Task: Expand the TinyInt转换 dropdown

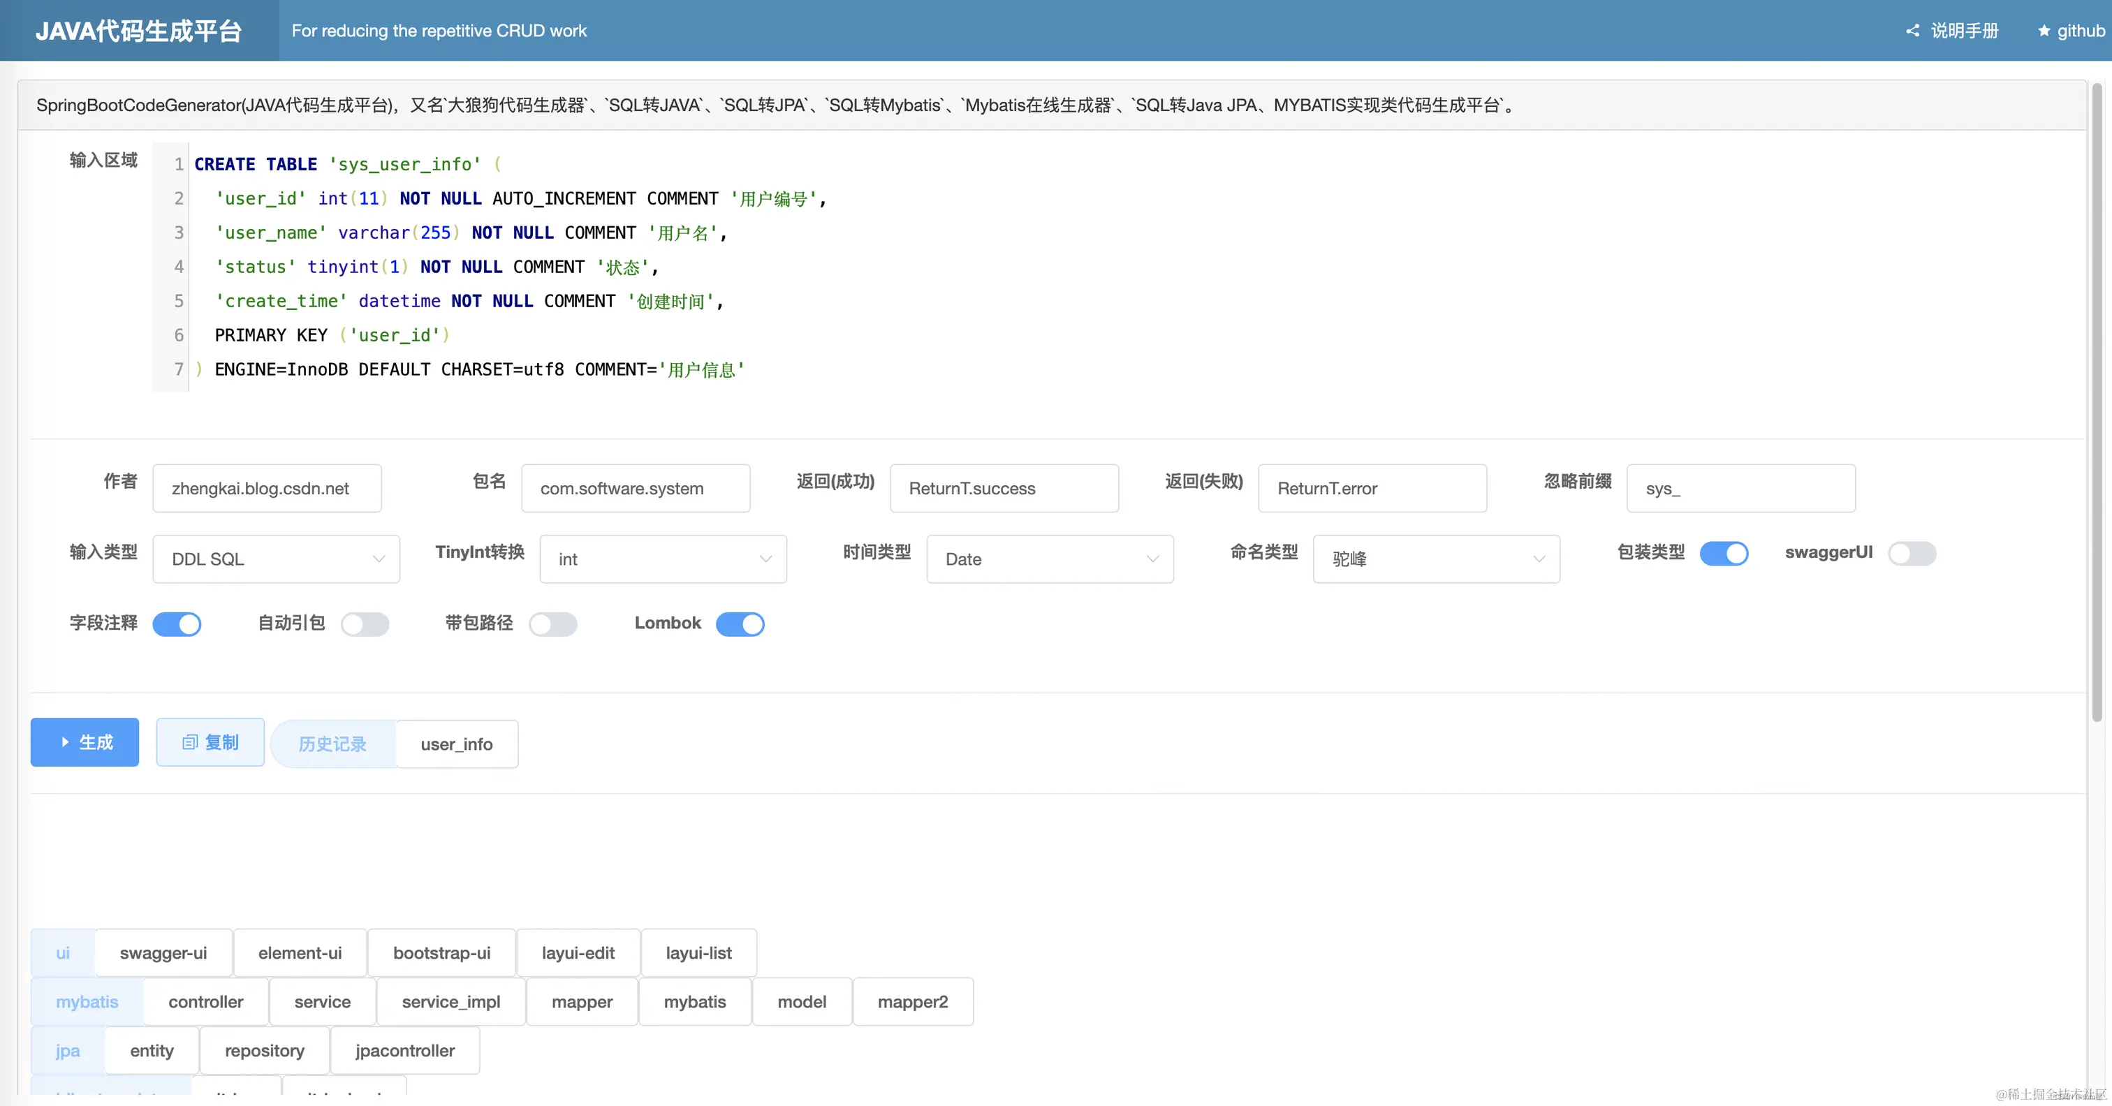Action: (663, 559)
